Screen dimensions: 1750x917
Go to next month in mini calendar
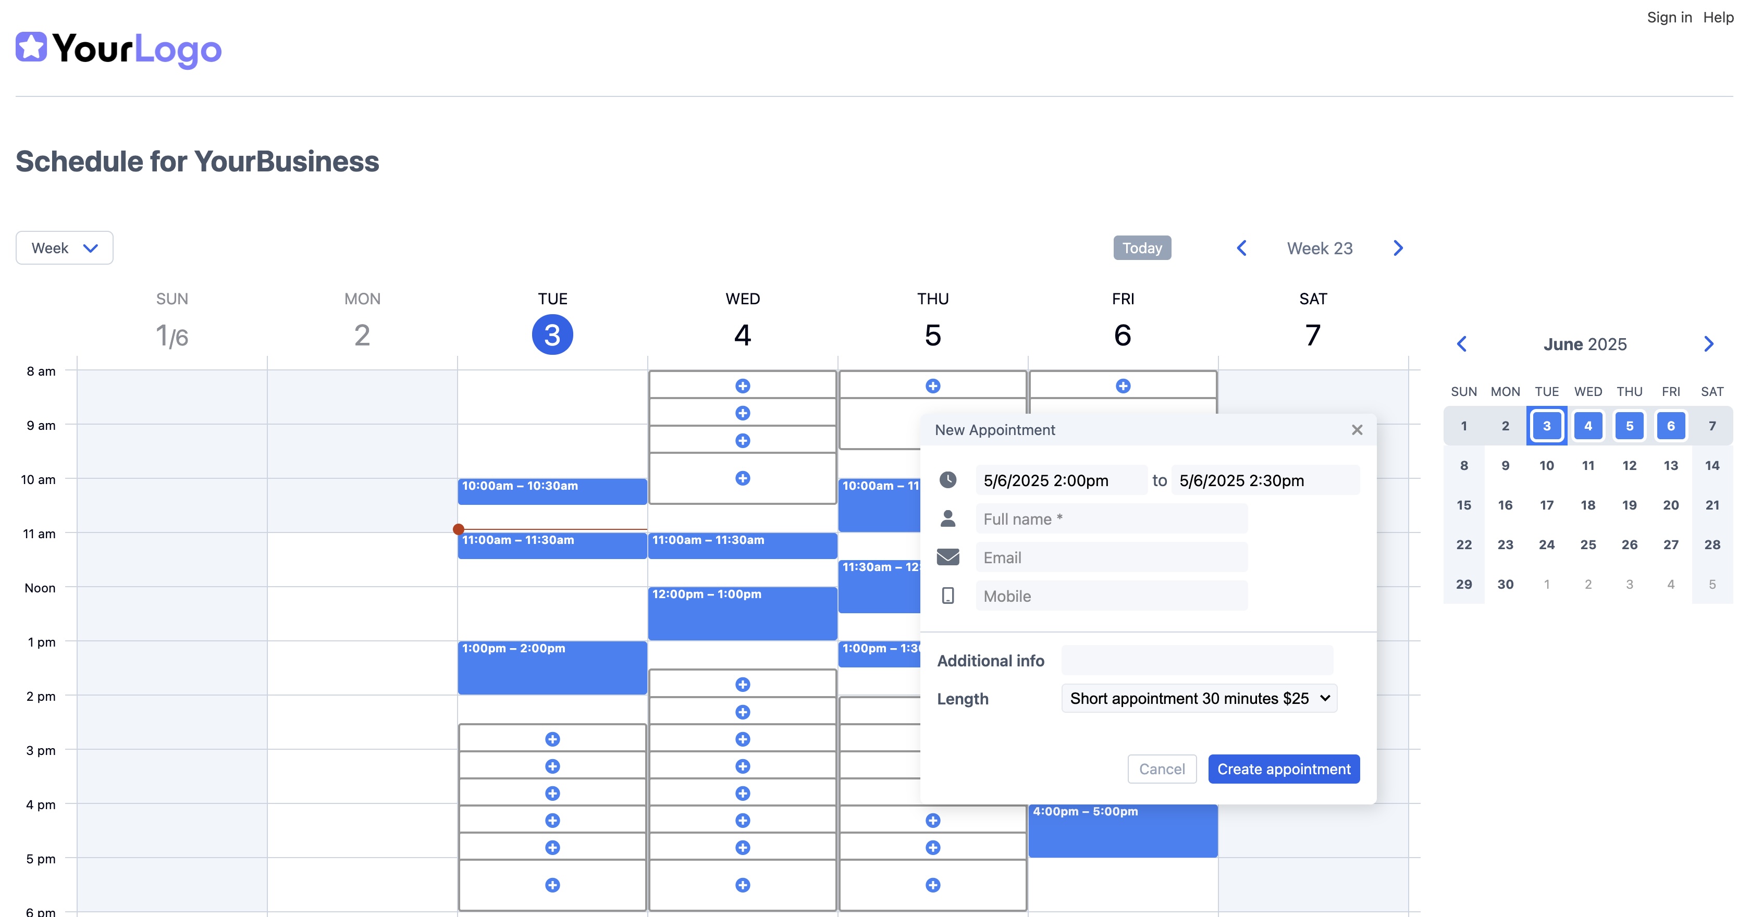point(1708,344)
